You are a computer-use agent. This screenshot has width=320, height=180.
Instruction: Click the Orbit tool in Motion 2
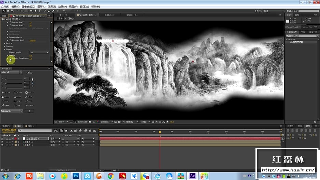point(18,101)
